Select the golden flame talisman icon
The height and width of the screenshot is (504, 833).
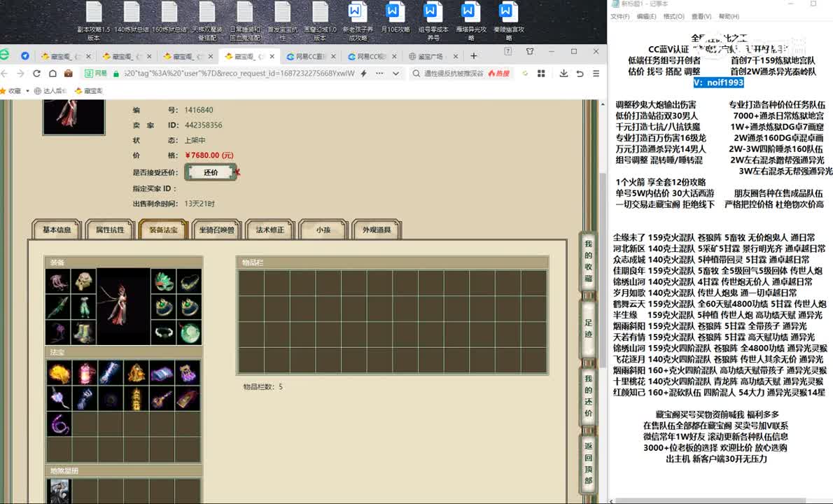click(x=59, y=373)
